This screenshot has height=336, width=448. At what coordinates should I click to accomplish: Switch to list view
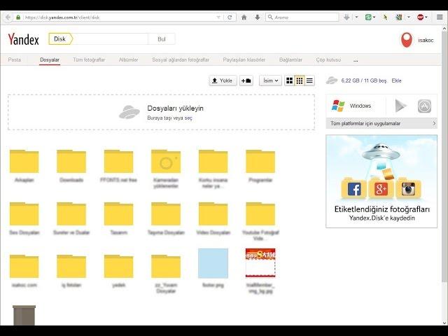pyautogui.click(x=309, y=80)
